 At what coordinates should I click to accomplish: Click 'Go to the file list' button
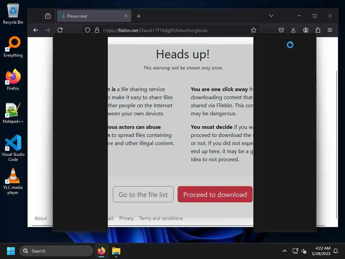click(143, 195)
